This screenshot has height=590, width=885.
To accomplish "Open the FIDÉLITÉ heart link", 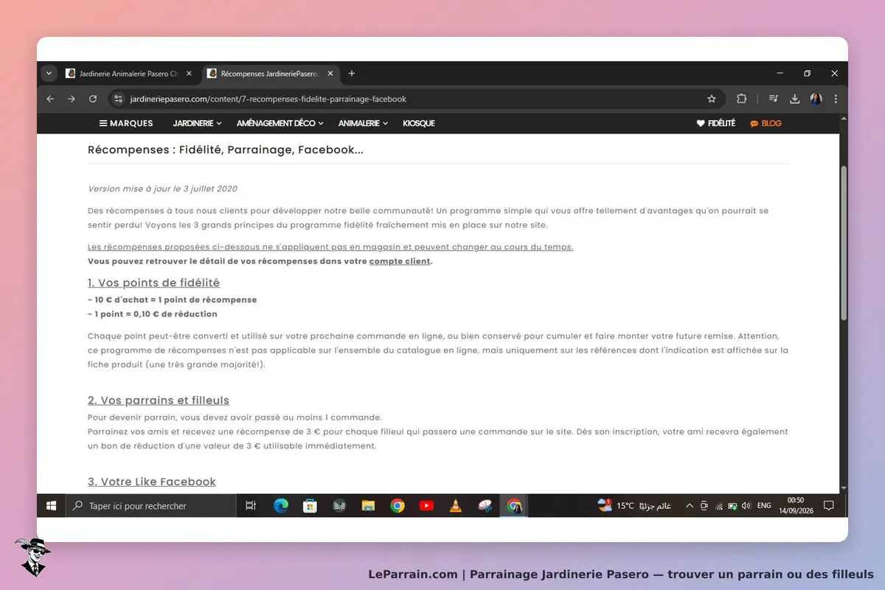I will coord(716,123).
